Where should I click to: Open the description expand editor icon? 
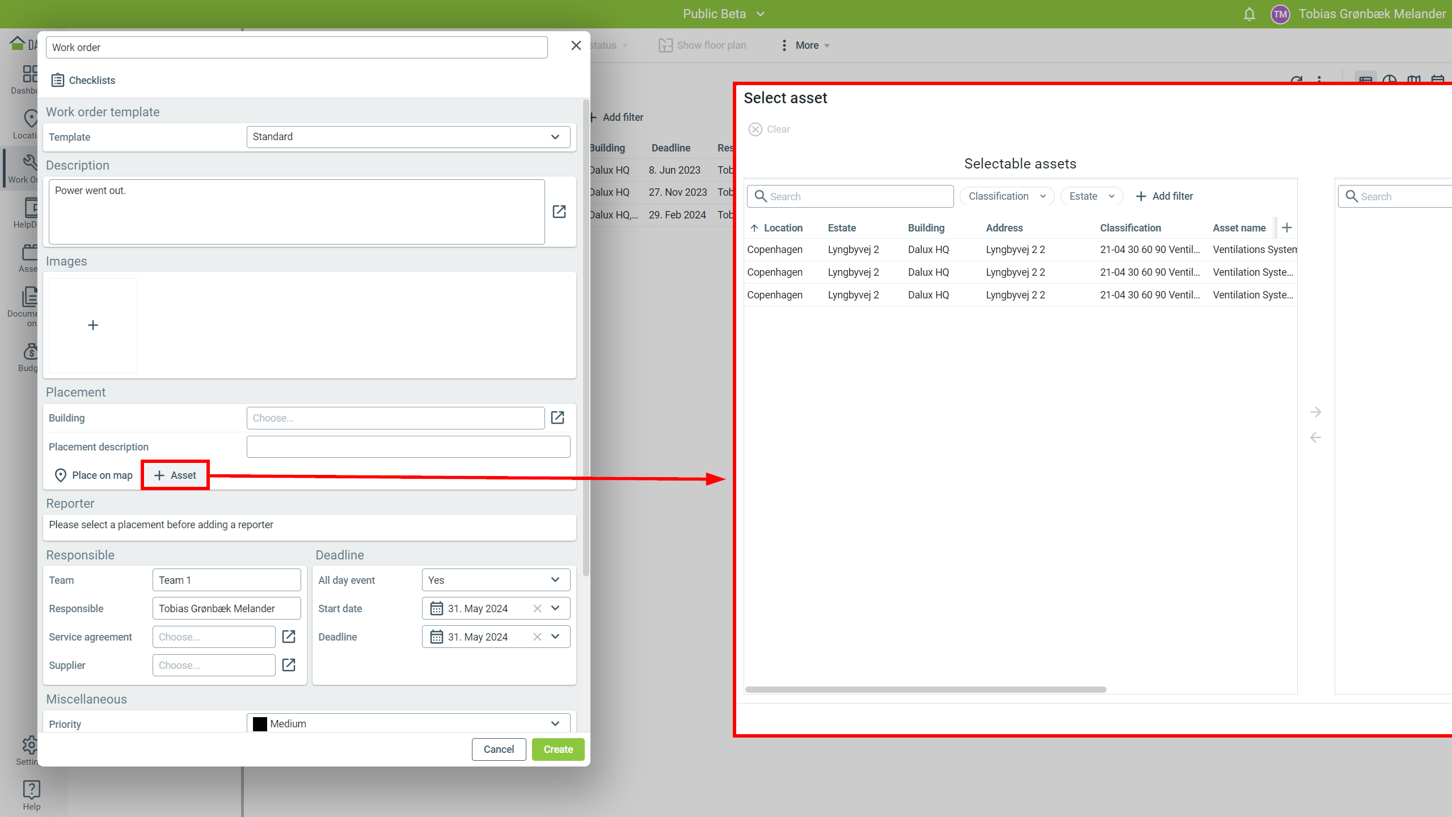pos(559,212)
